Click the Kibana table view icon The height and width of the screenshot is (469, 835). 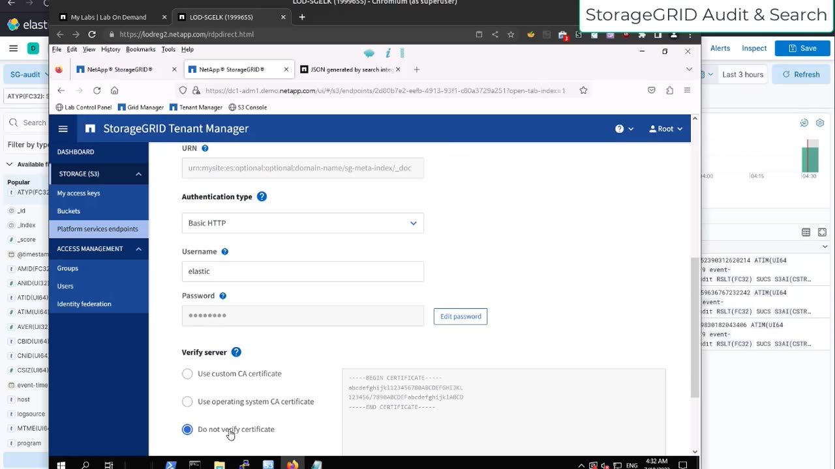coord(806,233)
